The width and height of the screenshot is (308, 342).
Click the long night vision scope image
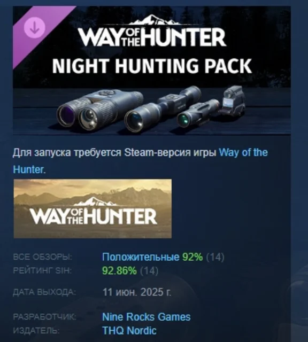click(x=163, y=109)
